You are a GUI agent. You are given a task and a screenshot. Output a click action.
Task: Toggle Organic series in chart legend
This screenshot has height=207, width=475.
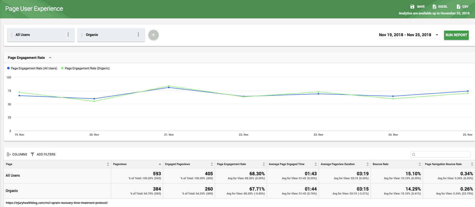pos(85,68)
